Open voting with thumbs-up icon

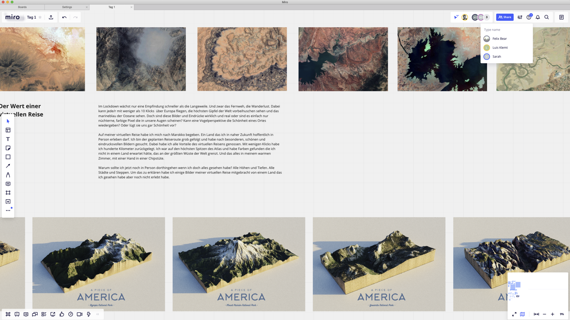pos(62,314)
